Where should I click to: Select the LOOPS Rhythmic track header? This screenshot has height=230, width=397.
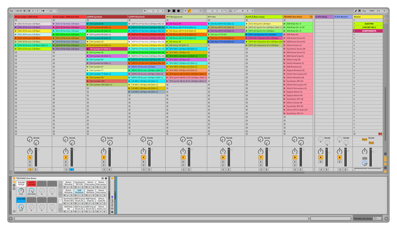coord(146,17)
